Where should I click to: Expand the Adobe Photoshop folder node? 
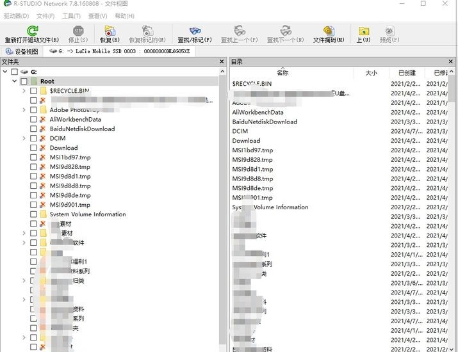pos(24,109)
